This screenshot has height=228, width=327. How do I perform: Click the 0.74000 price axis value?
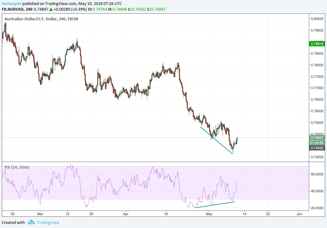[317, 157]
